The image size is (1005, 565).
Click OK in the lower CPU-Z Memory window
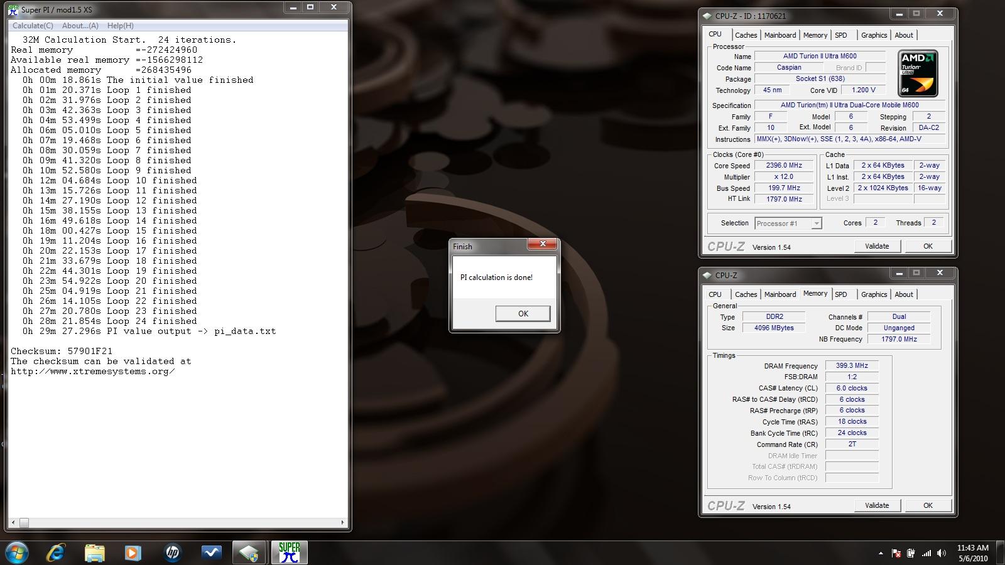point(928,505)
